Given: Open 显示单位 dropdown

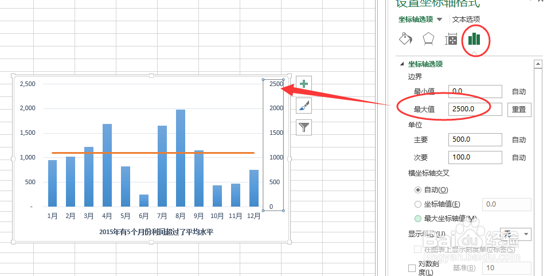Looking at the screenshot, I should pyautogui.click(x=515, y=234).
